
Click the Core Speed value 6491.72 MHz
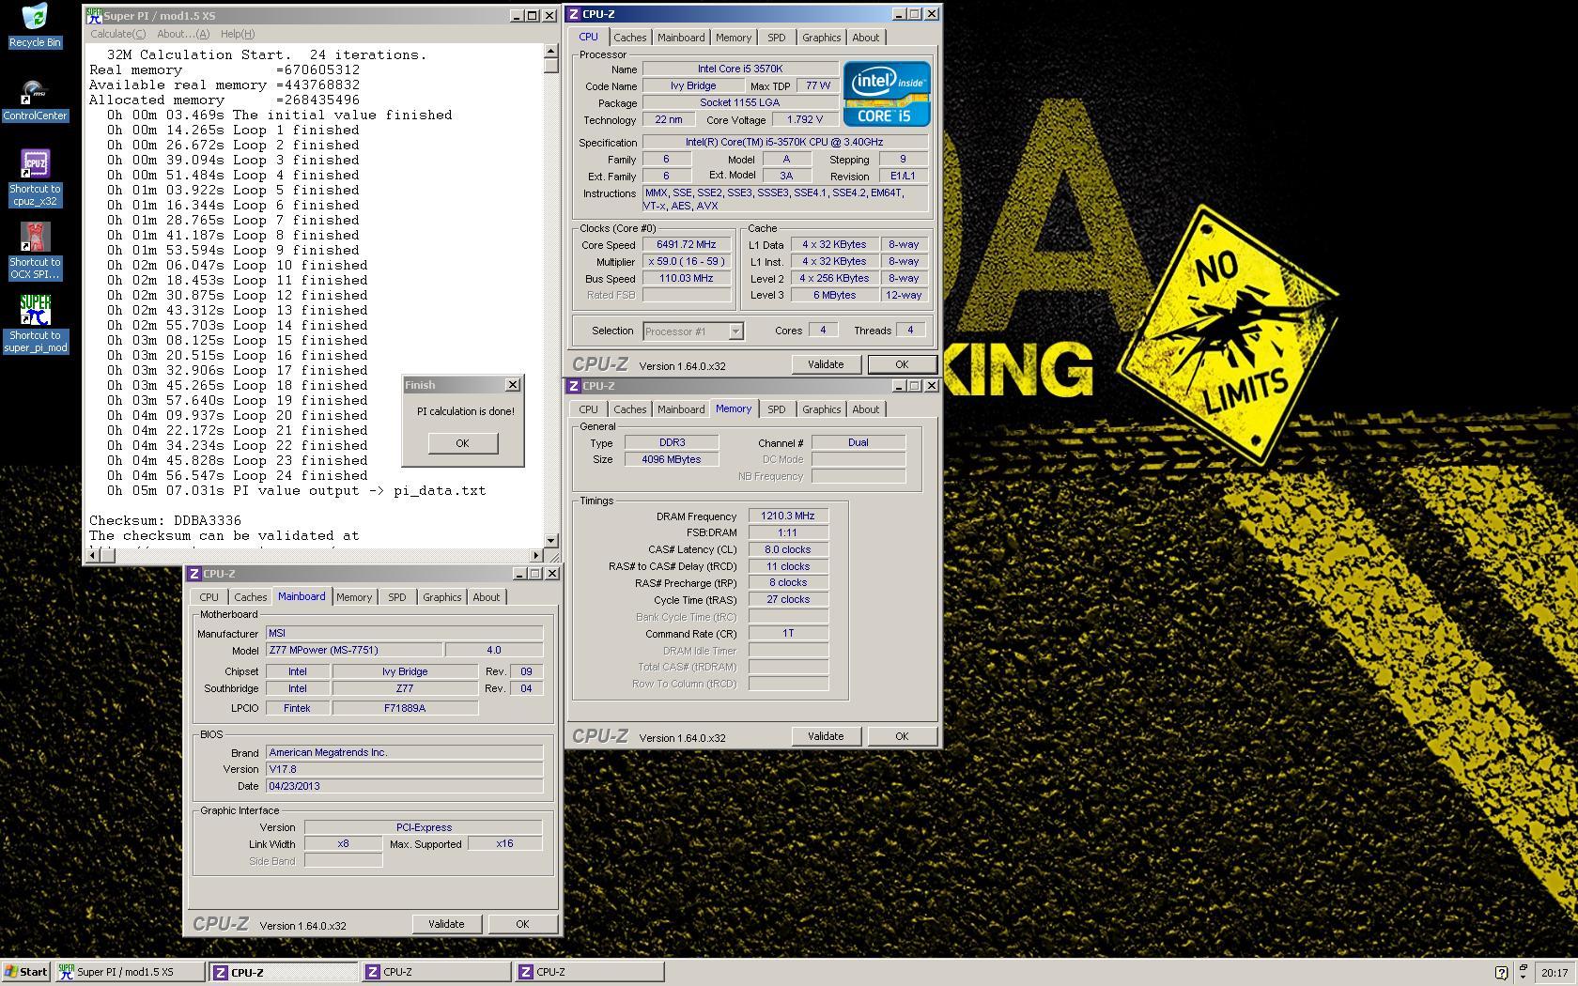pyautogui.click(x=687, y=244)
